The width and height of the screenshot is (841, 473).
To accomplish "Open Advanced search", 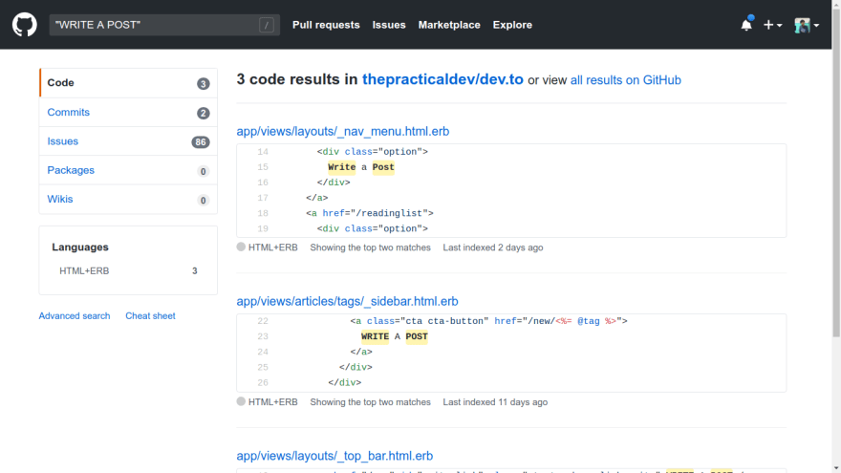I will point(74,316).
